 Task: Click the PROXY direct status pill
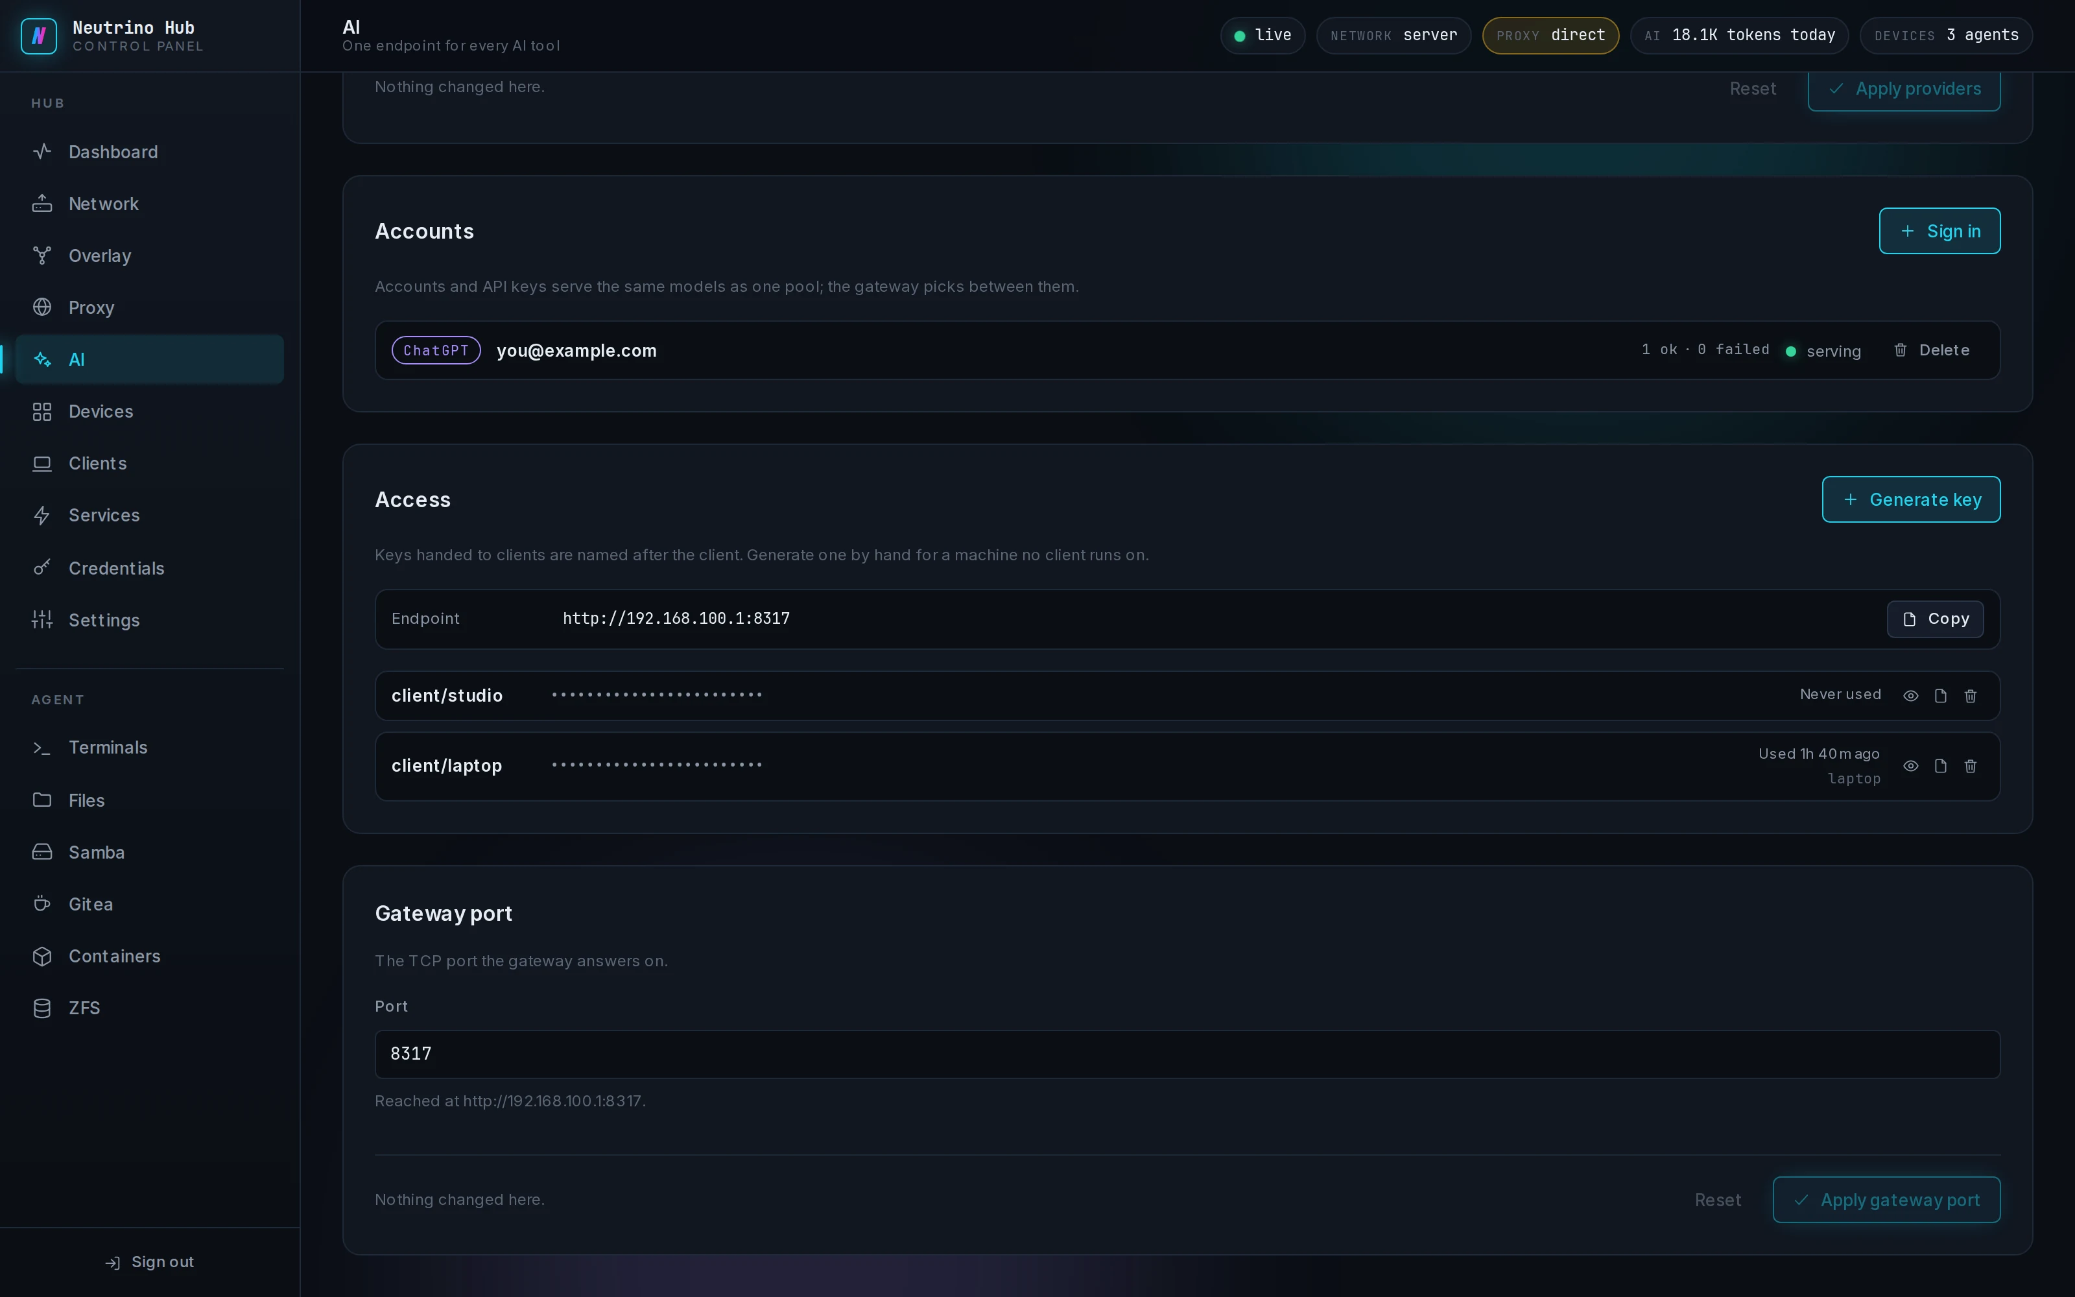pos(1550,35)
